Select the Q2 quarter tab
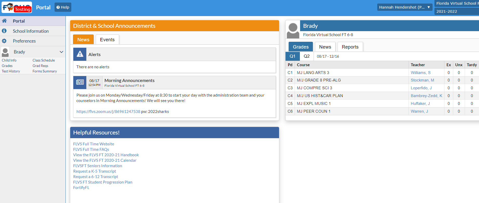 (307, 56)
